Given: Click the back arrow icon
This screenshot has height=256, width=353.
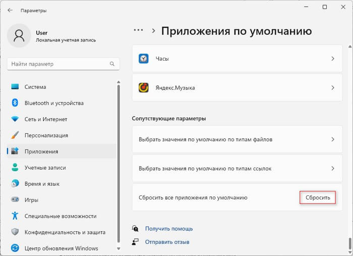Looking at the screenshot, I should click(10, 11).
